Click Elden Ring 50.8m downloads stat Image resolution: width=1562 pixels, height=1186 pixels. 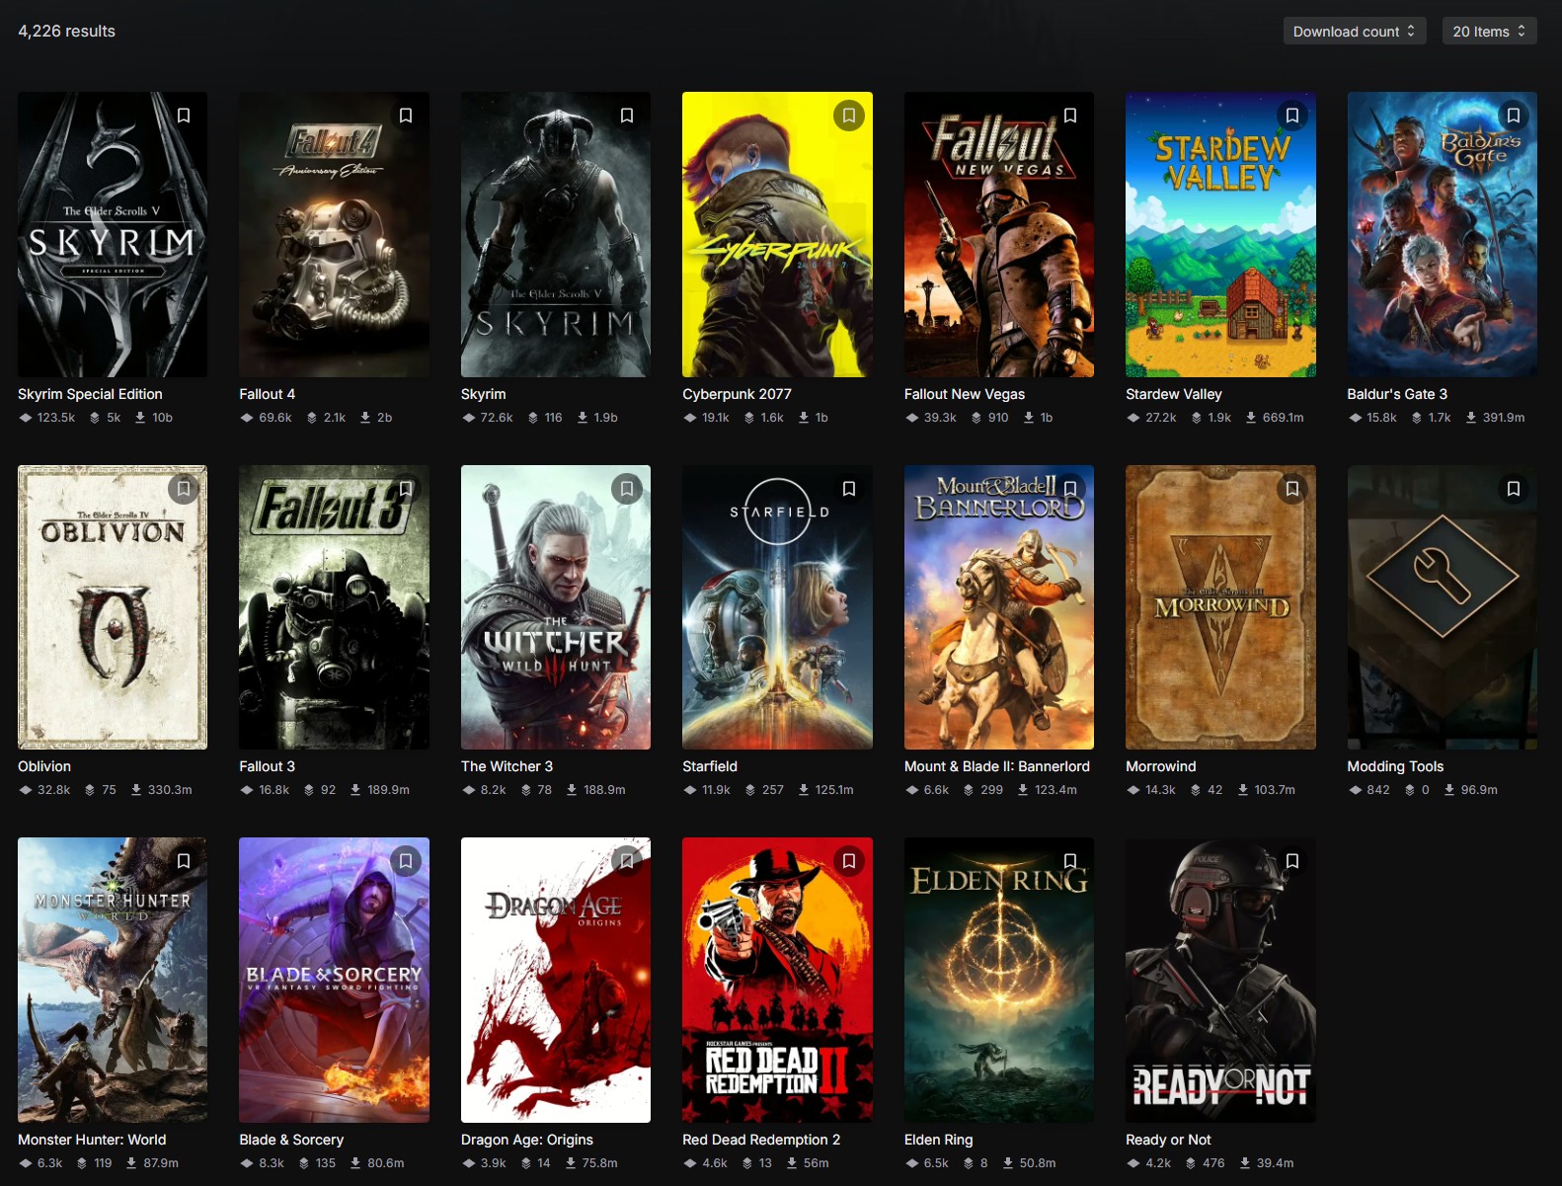(x=1029, y=1163)
